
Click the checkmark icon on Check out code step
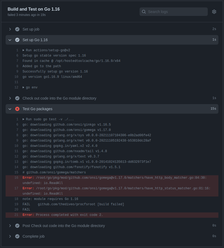[17, 98]
